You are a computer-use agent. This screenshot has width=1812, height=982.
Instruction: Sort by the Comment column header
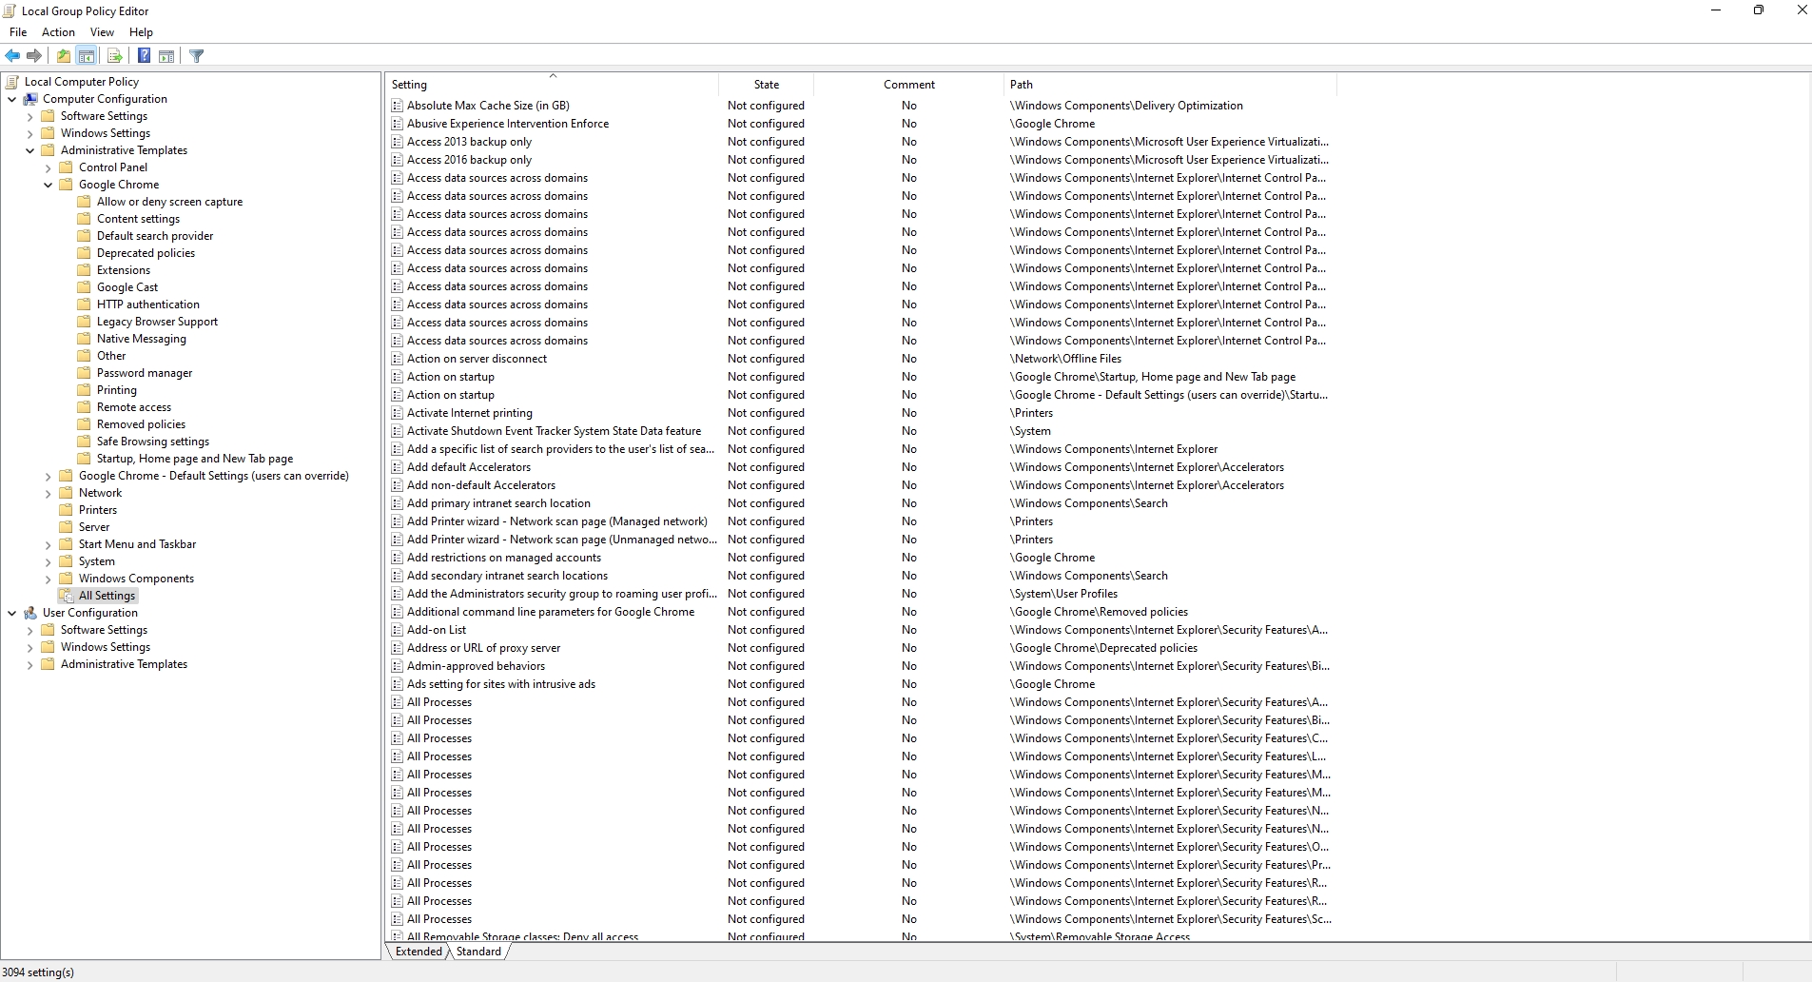908,85
